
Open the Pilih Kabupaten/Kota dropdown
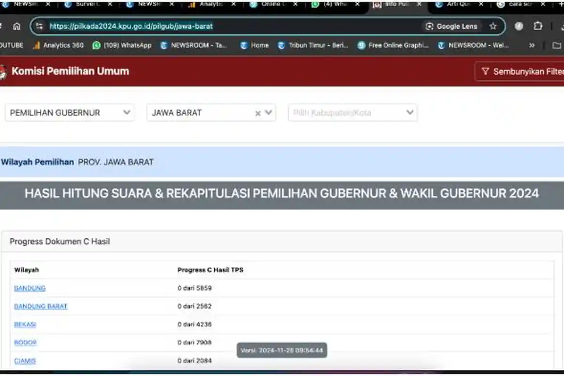pos(352,113)
